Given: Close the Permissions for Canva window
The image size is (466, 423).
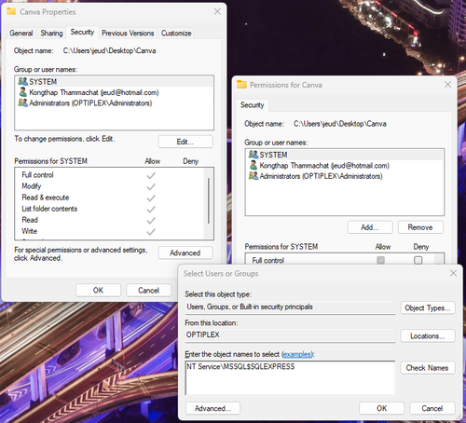Looking at the screenshot, I should coord(447,85).
